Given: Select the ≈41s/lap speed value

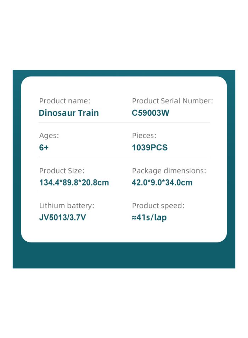Looking at the screenshot, I should point(149,218).
